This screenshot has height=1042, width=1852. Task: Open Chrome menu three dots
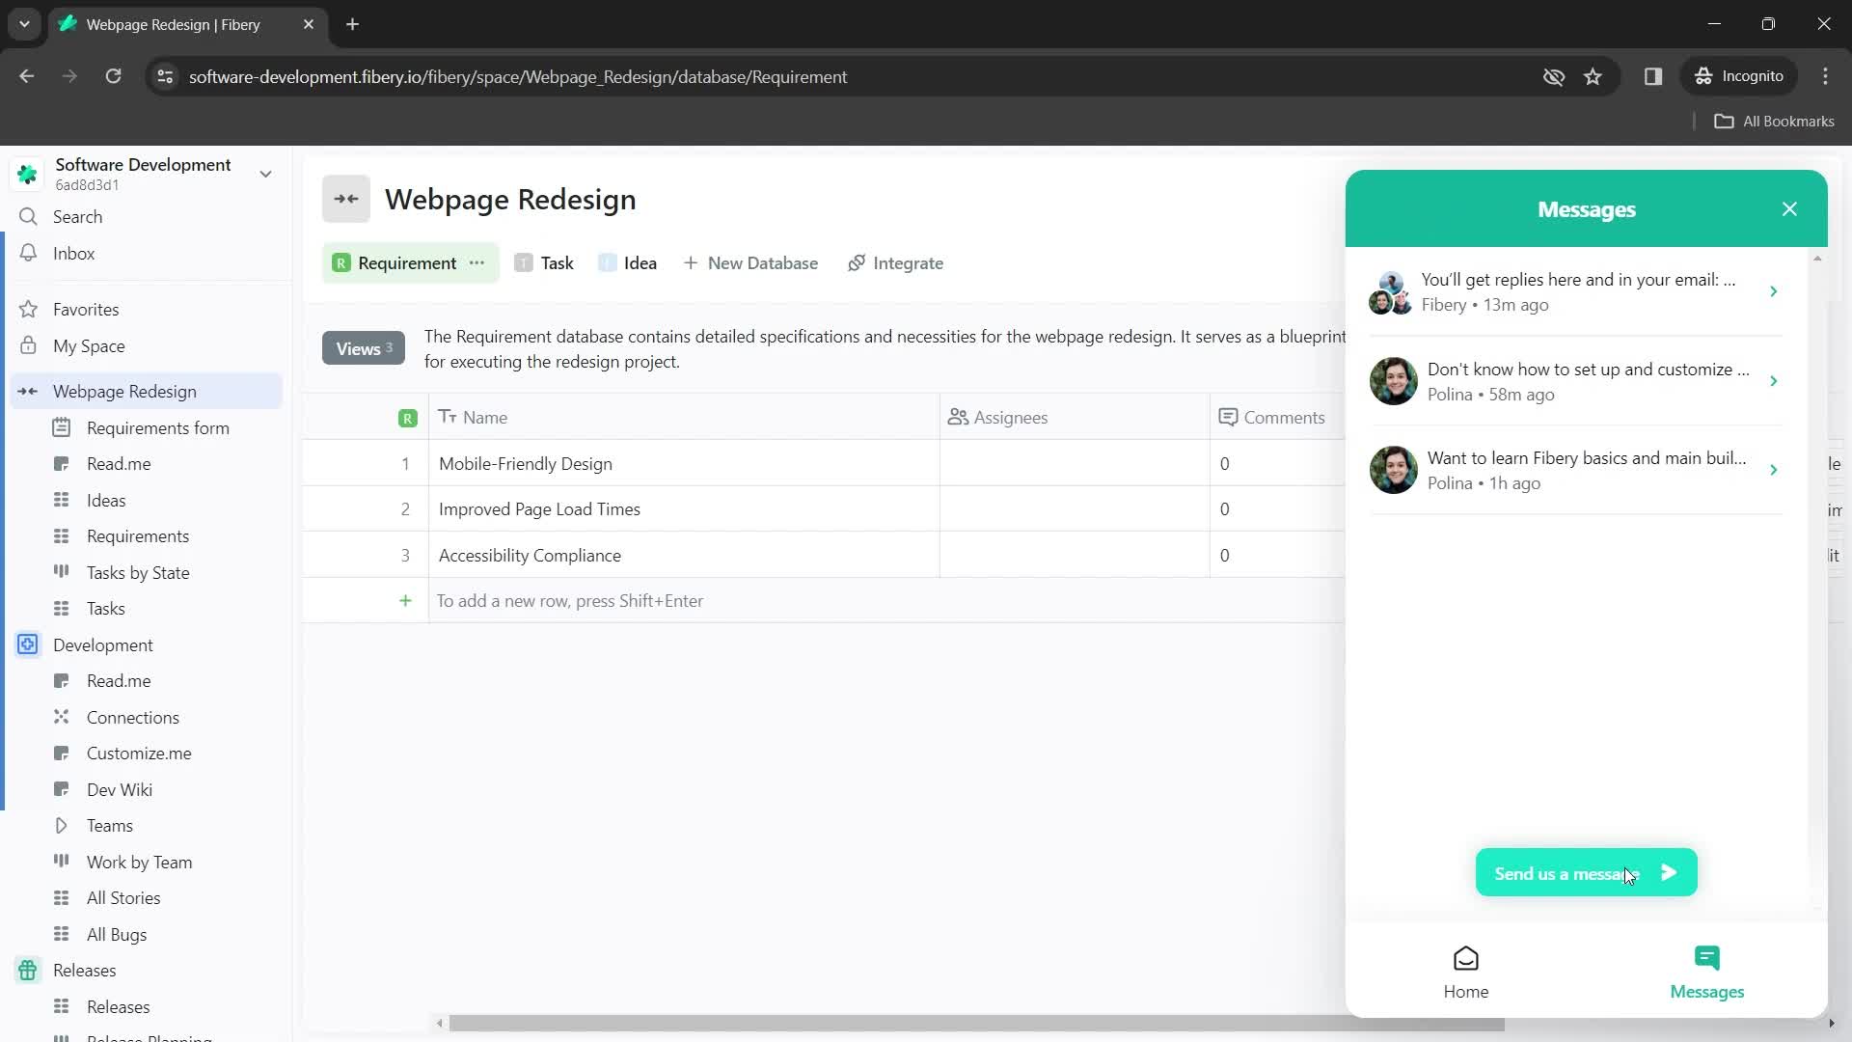[1825, 76]
